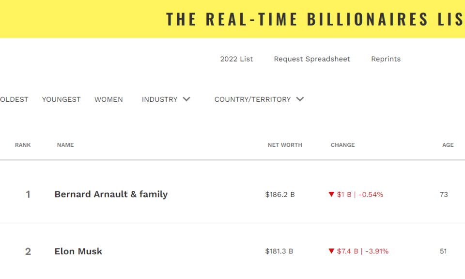Select the Youngest filter tab
Image resolution: width=465 pixels, height=279 pixels.
point(61,99)
